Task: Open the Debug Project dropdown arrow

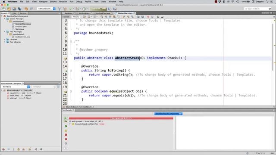Action: pyautogui.click(x=80, y=9)
